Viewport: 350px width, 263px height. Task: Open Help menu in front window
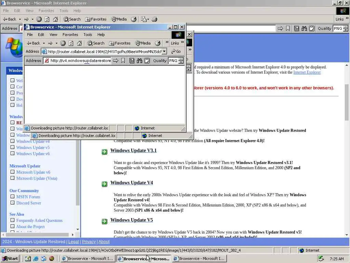pos(101,35)
